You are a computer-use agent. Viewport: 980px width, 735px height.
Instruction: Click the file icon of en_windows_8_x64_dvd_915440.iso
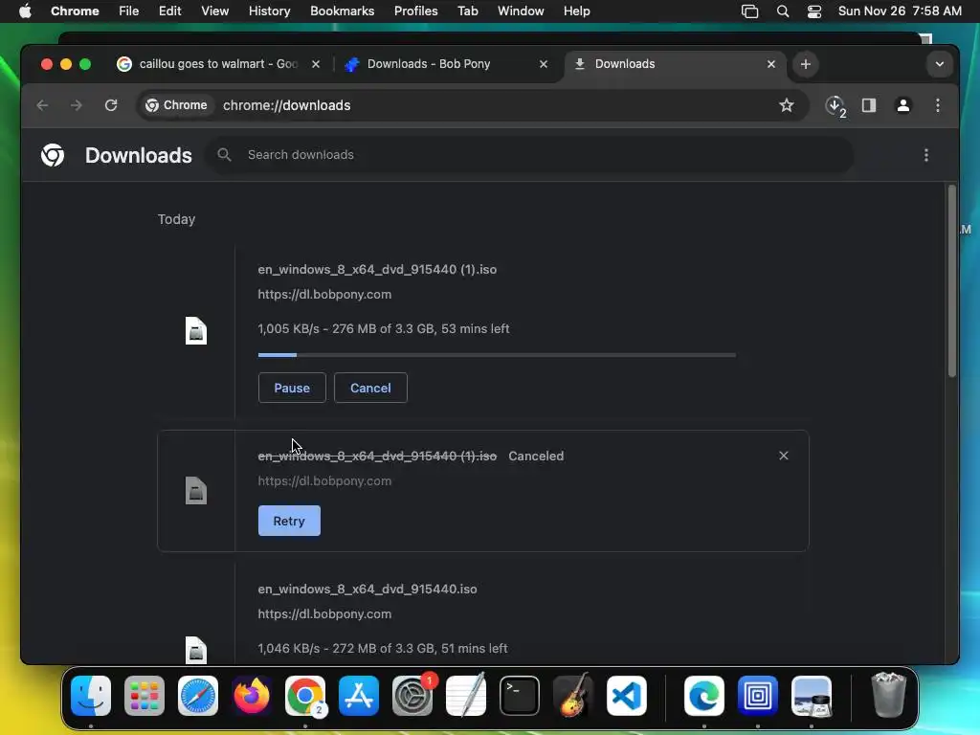tap(196, 650)
